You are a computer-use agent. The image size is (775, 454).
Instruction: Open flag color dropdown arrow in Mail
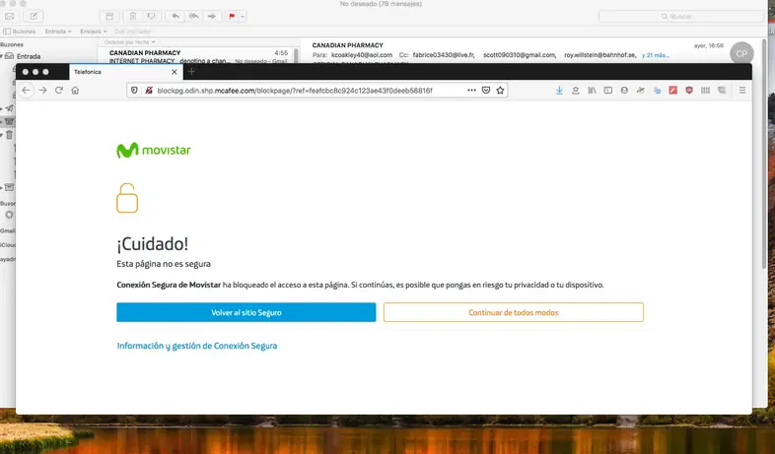[x=243, y=17]
